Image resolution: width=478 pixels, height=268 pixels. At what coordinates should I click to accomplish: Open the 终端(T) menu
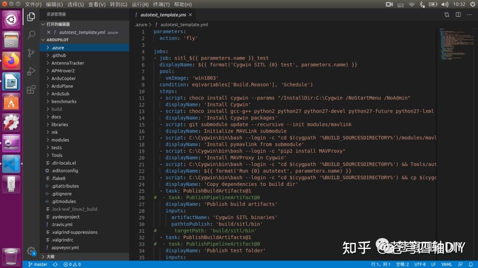pos(161,4)
